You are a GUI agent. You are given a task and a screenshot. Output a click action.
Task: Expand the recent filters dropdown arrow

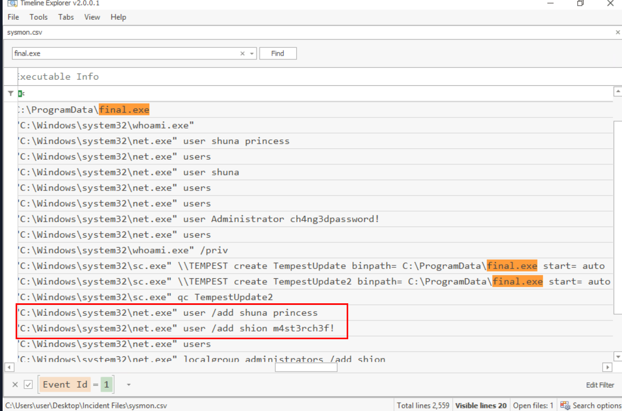pyautogui.click(x=129, y=385)
